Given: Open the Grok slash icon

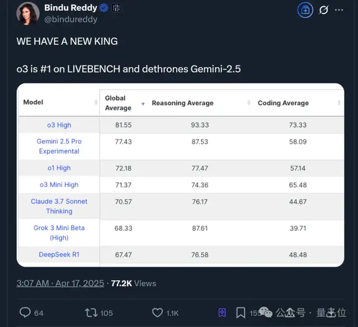Looking at the screenshot, I should 323,10.
